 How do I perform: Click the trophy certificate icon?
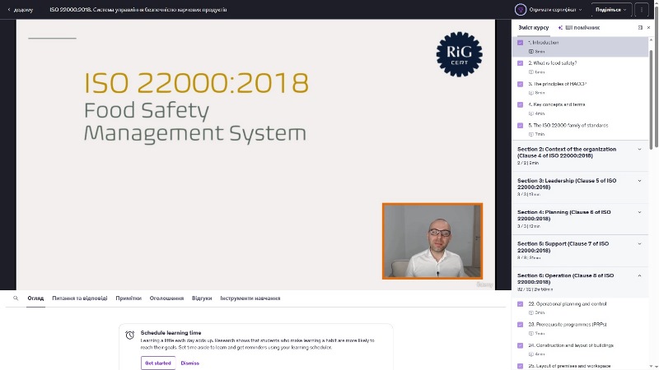click(521, 9)
